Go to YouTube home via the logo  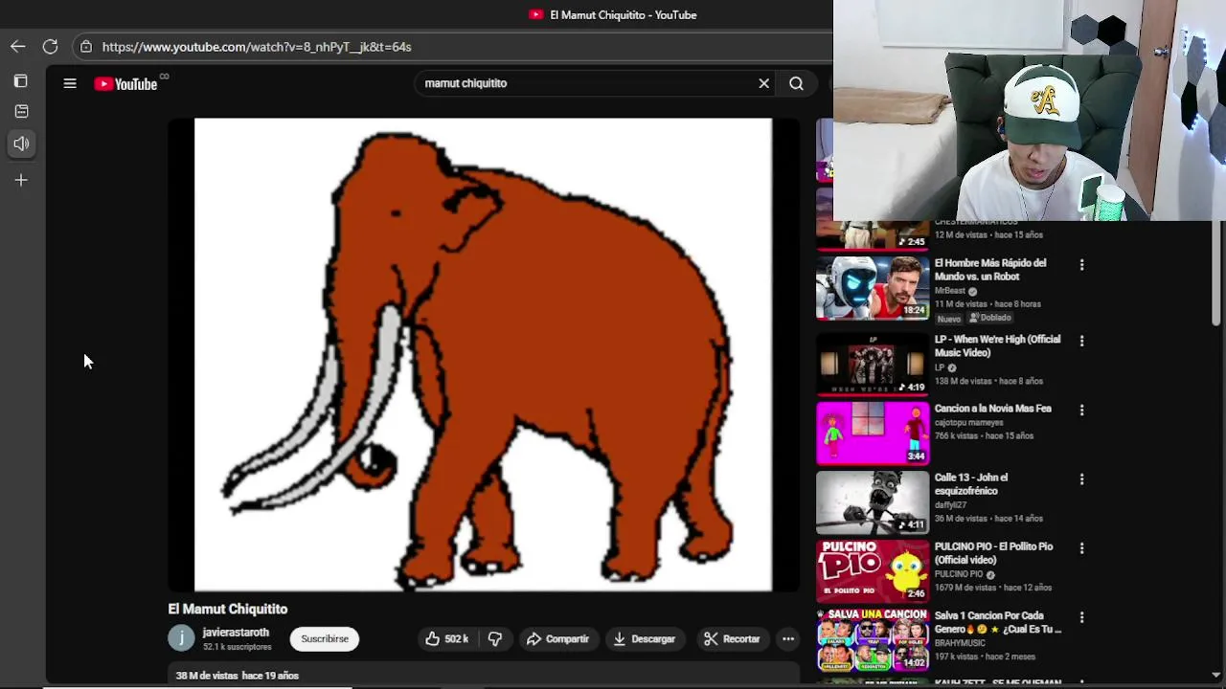[125, 84]
